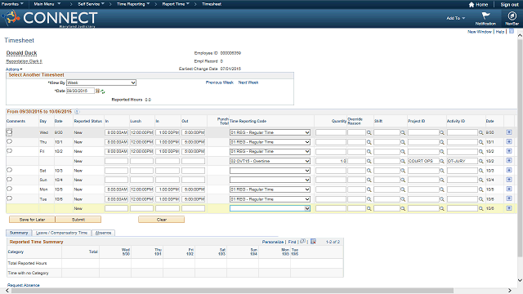Toggle comment bubble for Mon 10/5 row
The width and height of the screenshot is (523, 294).
tap(9, 189)
